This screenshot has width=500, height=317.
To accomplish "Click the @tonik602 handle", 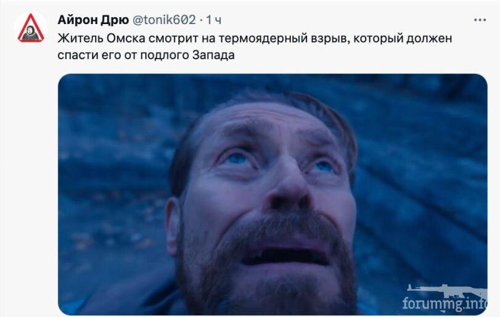I will click(x=164, y=20).
